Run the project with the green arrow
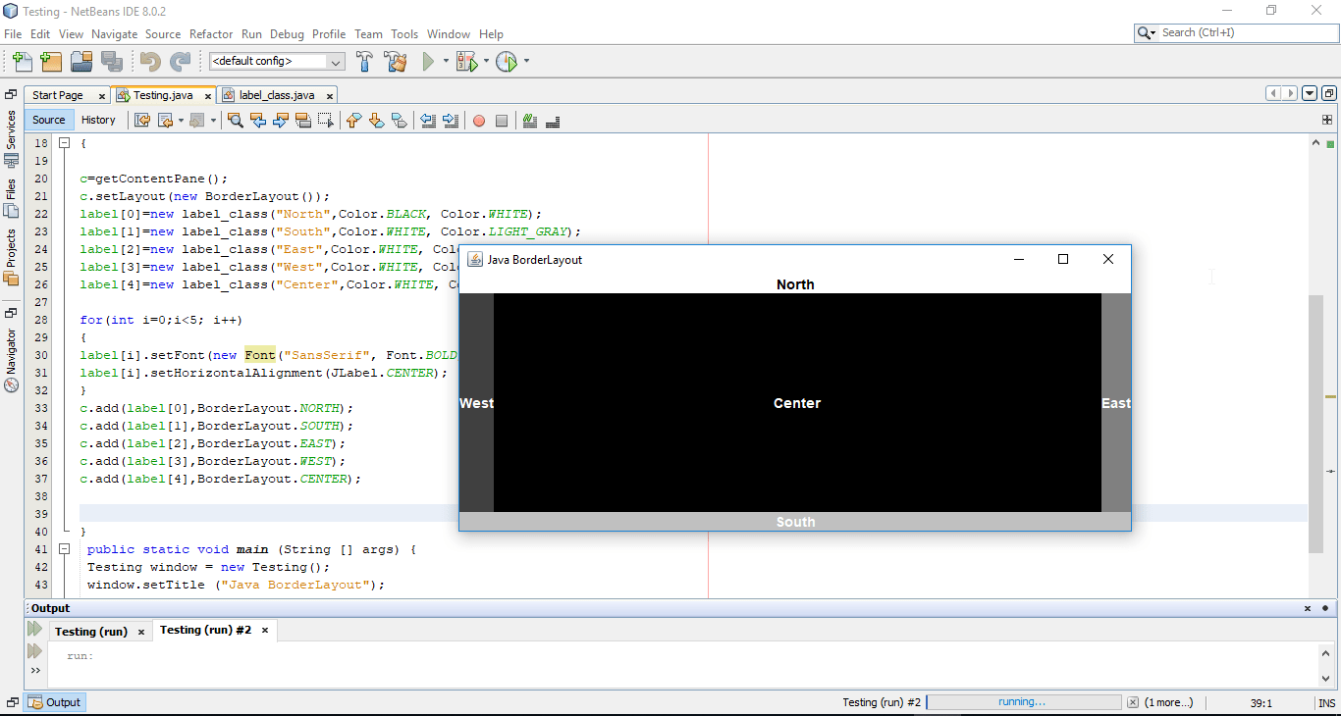This screenshot has height=716, width=1341. coord(429,61)
